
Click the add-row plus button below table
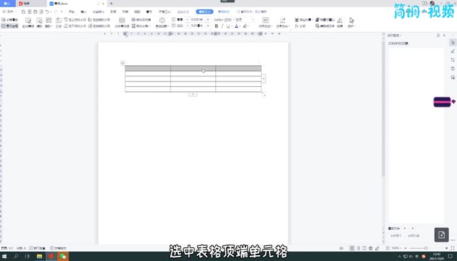tap(193, 95)
